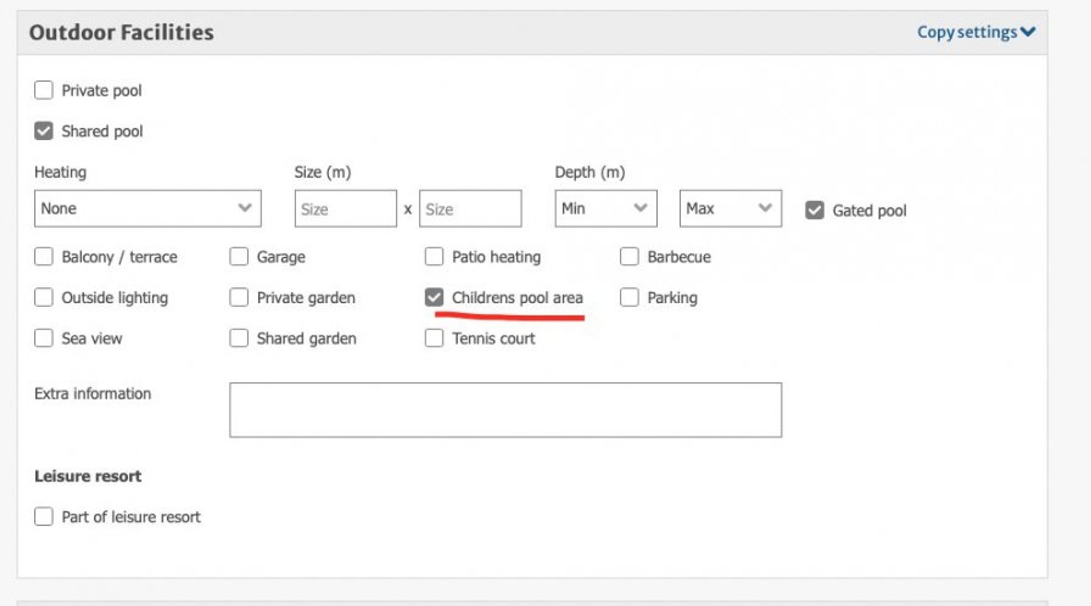
Task: Open the Heating dropdown
Action: (147, 208)
